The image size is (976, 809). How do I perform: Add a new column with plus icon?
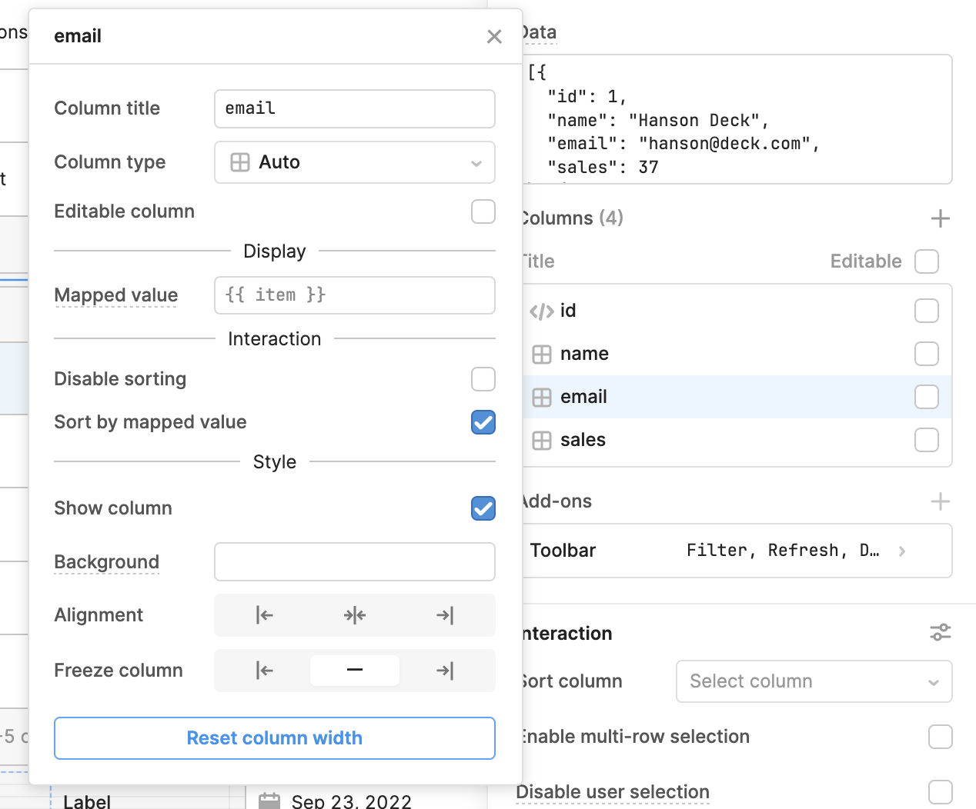(940, 218)
